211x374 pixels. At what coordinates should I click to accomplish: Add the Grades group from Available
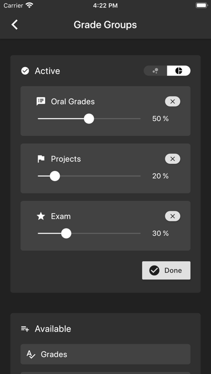pyautogui.click(x=105, y=354)
